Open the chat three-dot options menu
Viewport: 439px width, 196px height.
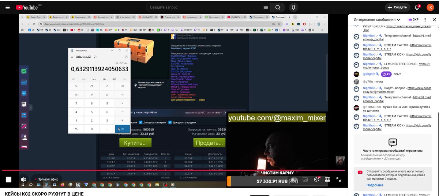click(425, 20)
